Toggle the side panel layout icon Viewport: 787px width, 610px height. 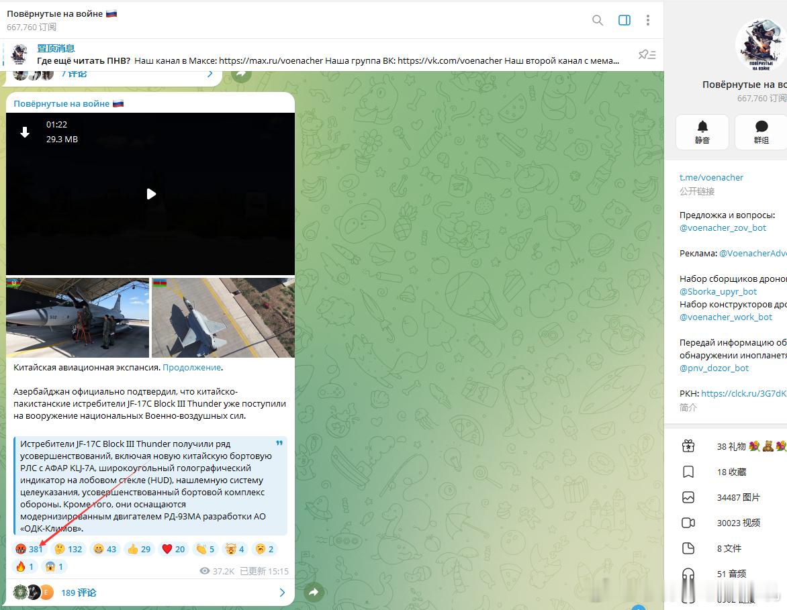[x=624, y=20]
